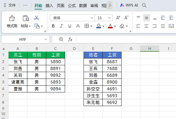Viewport: 176px width, 119px height.
Task: Click the search magnifier icon
Action: tap(144, 5)
